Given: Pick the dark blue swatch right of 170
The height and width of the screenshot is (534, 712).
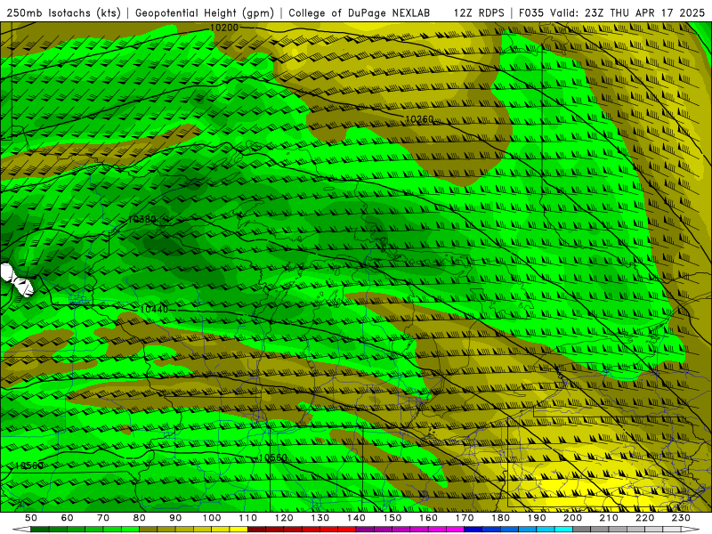Looking at the screenshot, I should coord(473,529).
